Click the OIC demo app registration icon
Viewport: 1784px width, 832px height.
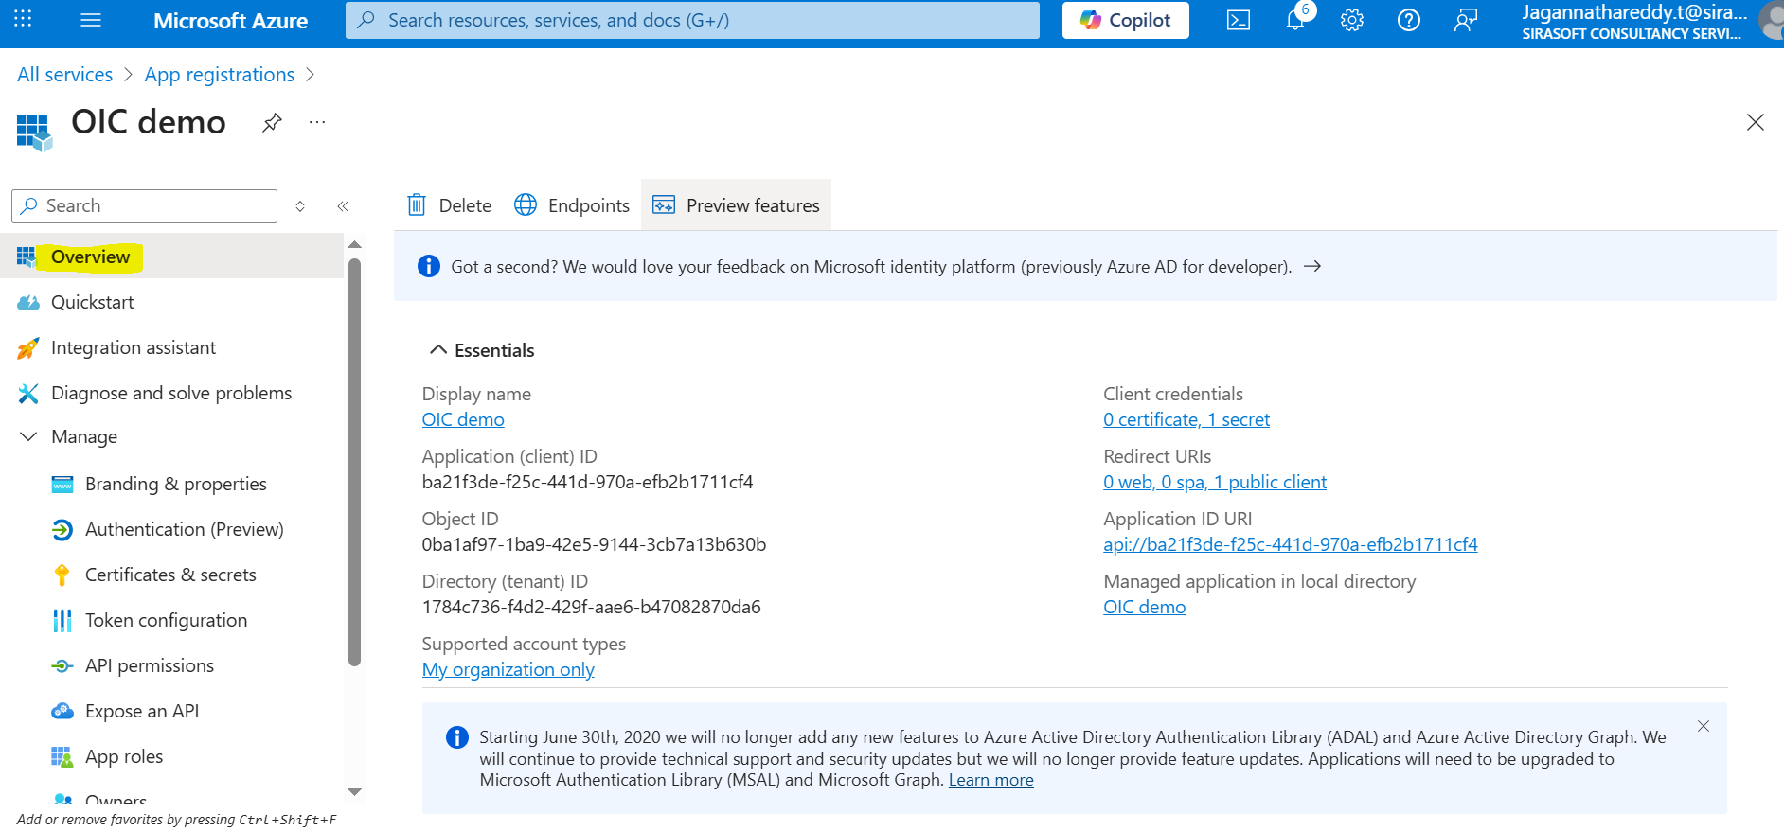[34, 132]
